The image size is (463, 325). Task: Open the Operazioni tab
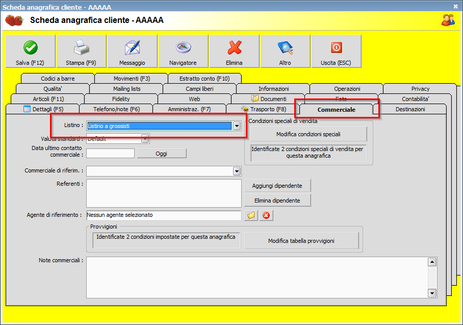pos(347,89)
